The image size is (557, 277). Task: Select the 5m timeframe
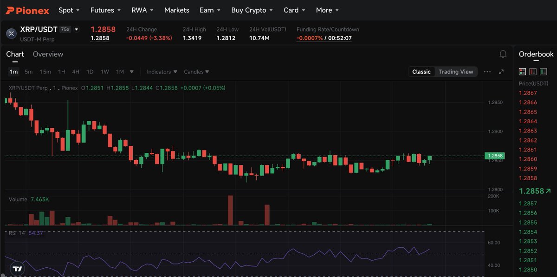click(29, 72)
